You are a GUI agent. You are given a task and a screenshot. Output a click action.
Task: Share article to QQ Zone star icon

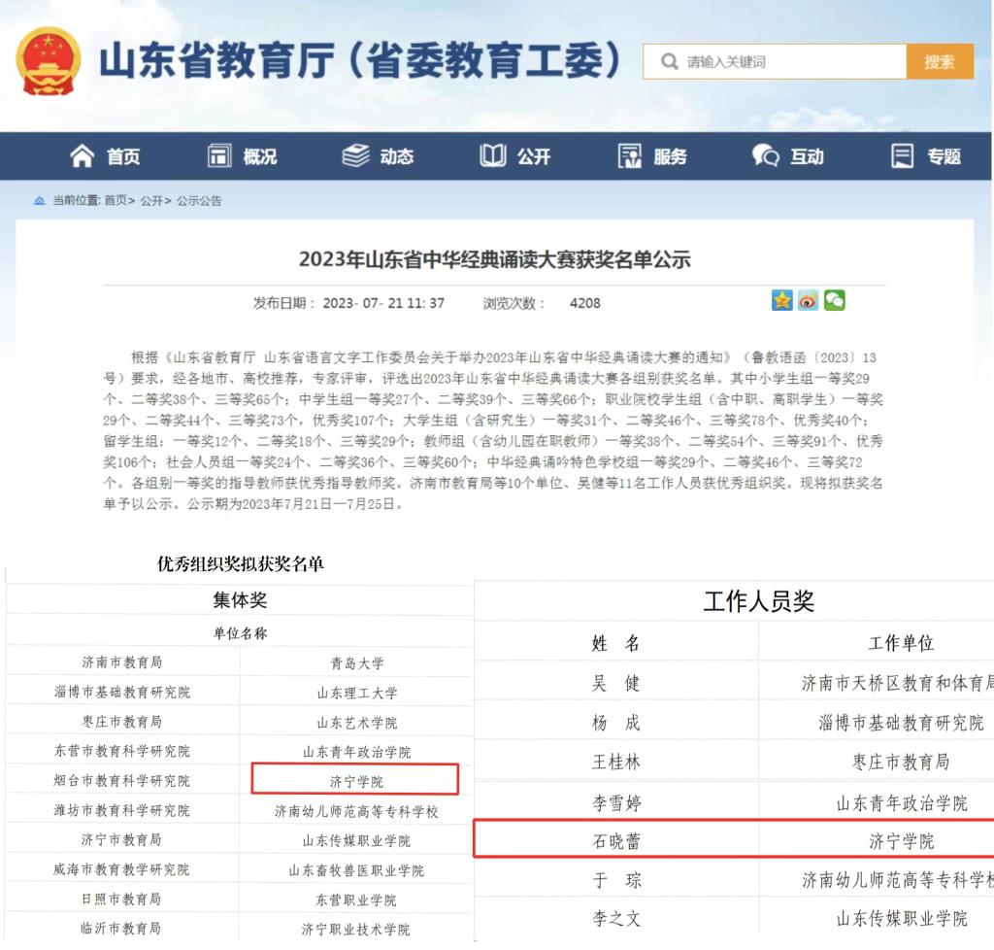(x=782, y=301)
